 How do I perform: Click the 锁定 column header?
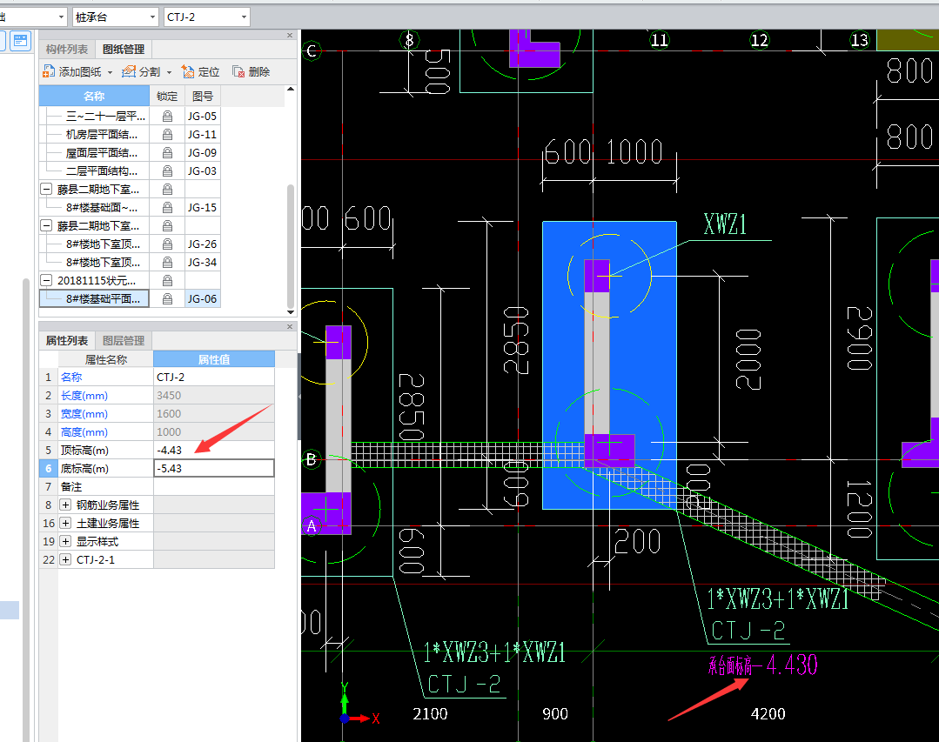click(x=167, y=96)
